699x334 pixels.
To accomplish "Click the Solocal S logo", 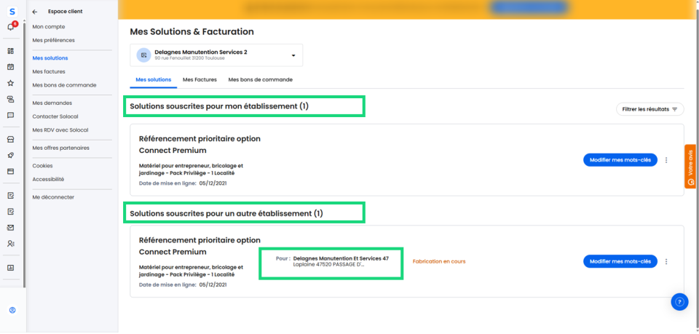I will tap(12, 12).
